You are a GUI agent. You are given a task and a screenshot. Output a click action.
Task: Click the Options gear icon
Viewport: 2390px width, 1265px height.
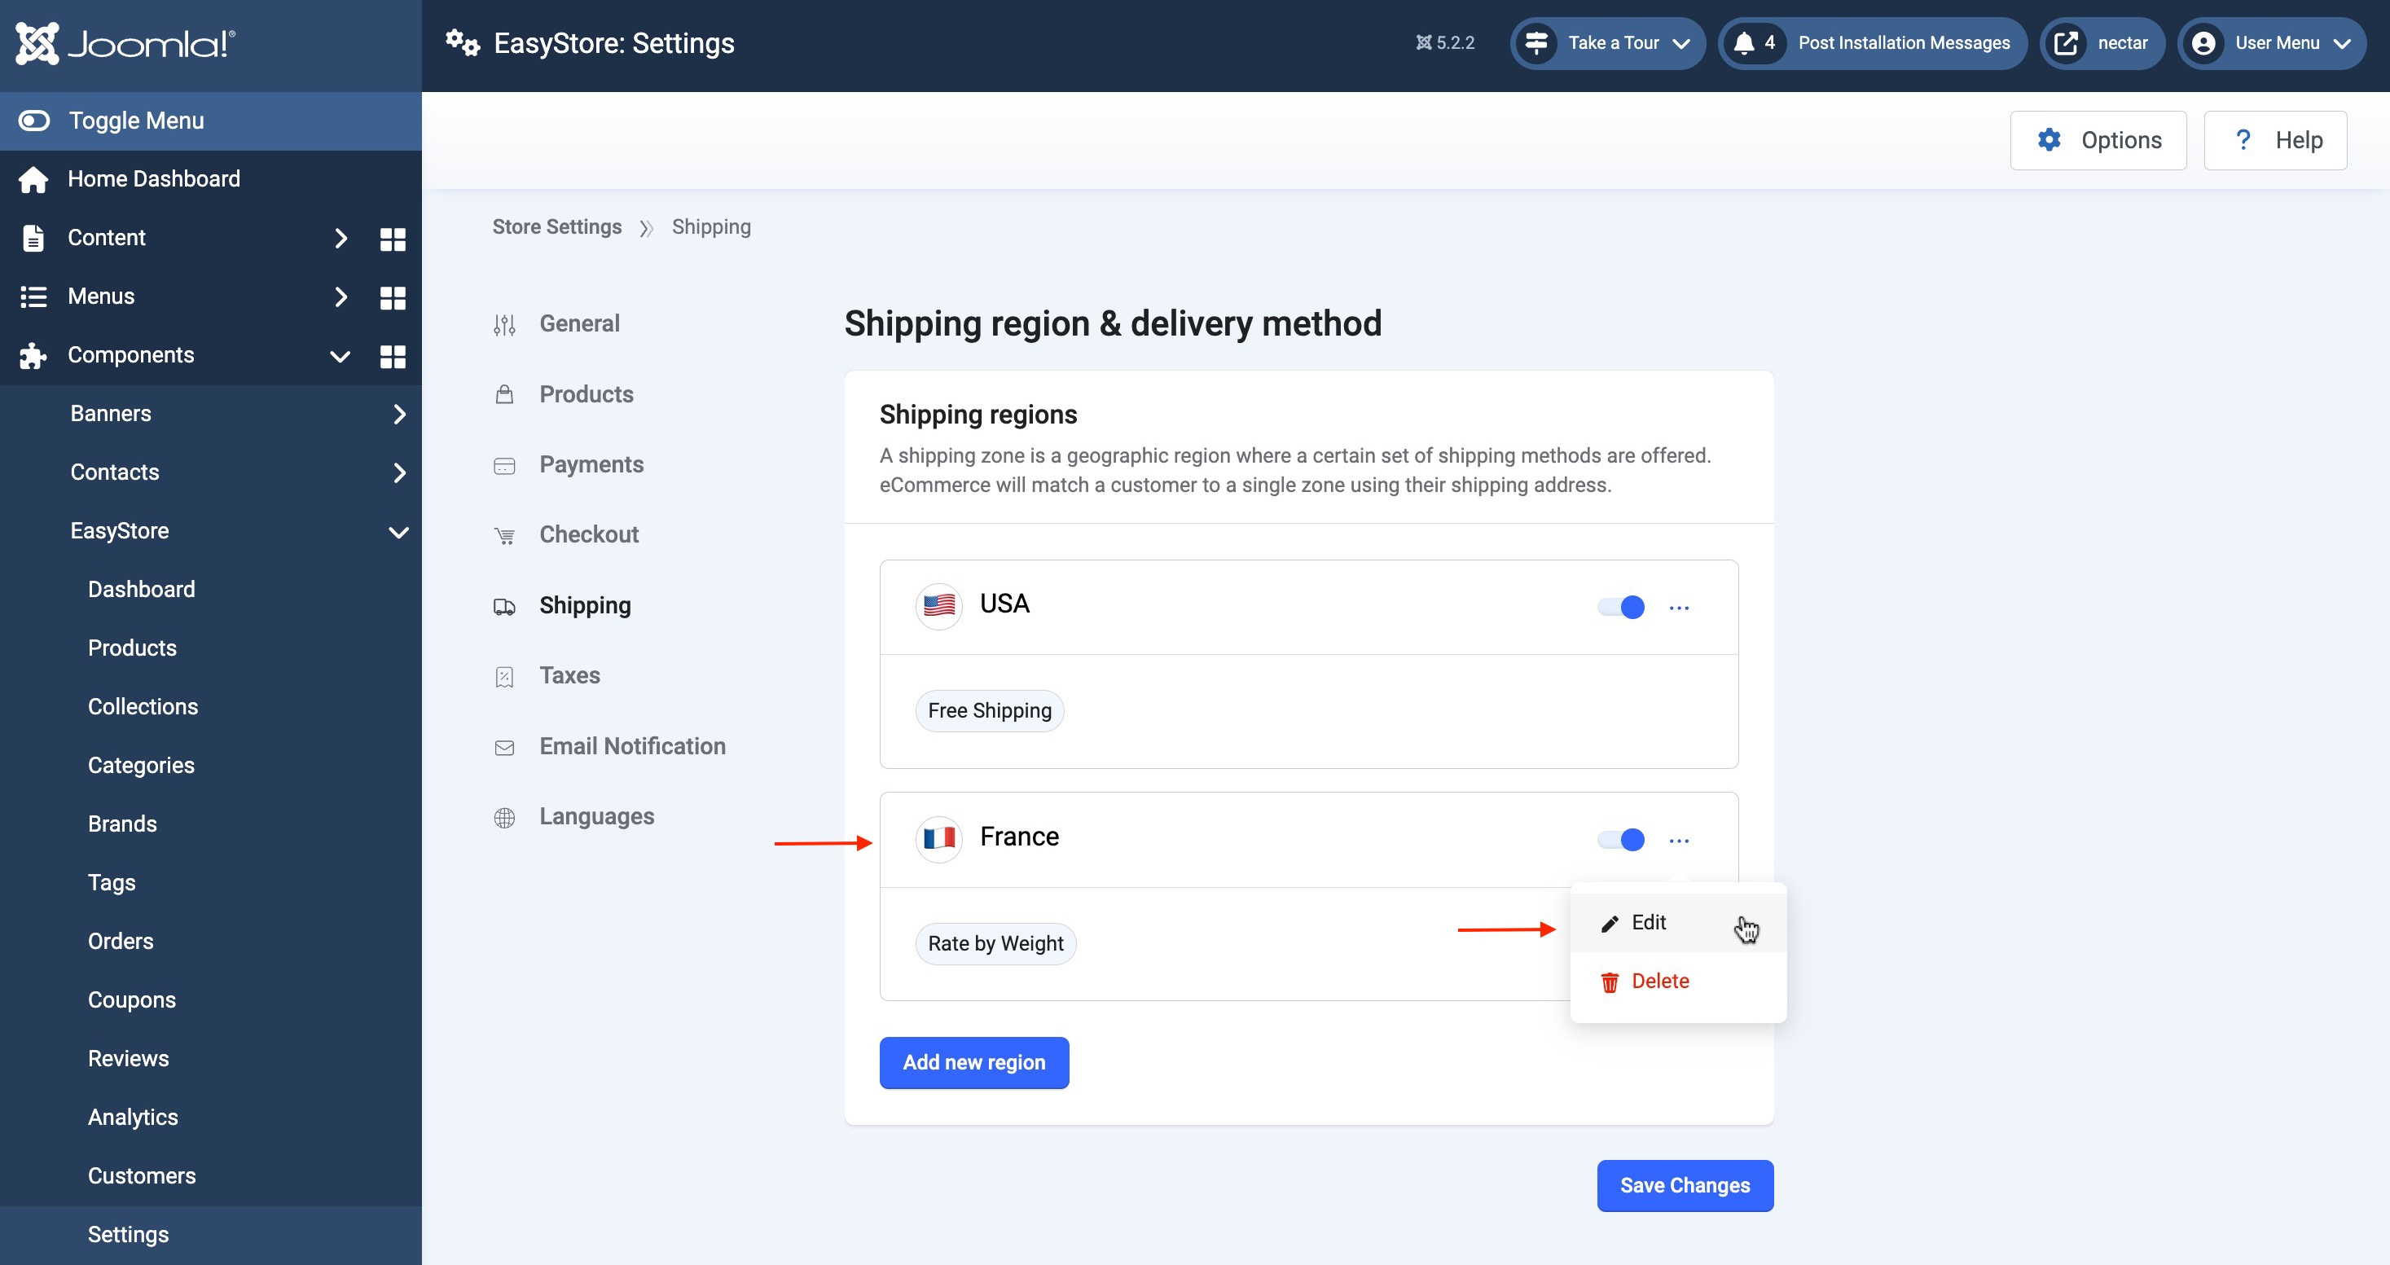[2049, 140]
